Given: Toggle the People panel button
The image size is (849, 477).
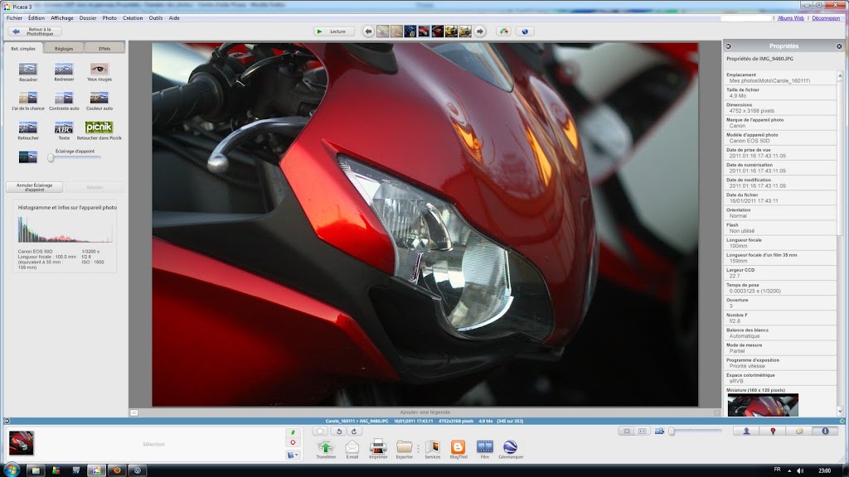Looking at the screenshot, I should (746, 431).
